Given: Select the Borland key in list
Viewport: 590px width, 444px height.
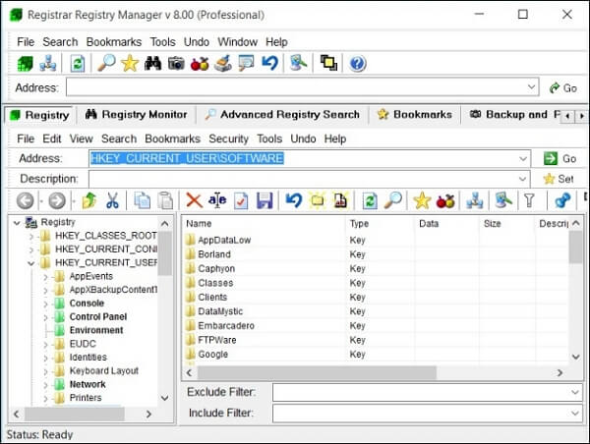Looking at the screenshot, I should [x=214, y=254].
